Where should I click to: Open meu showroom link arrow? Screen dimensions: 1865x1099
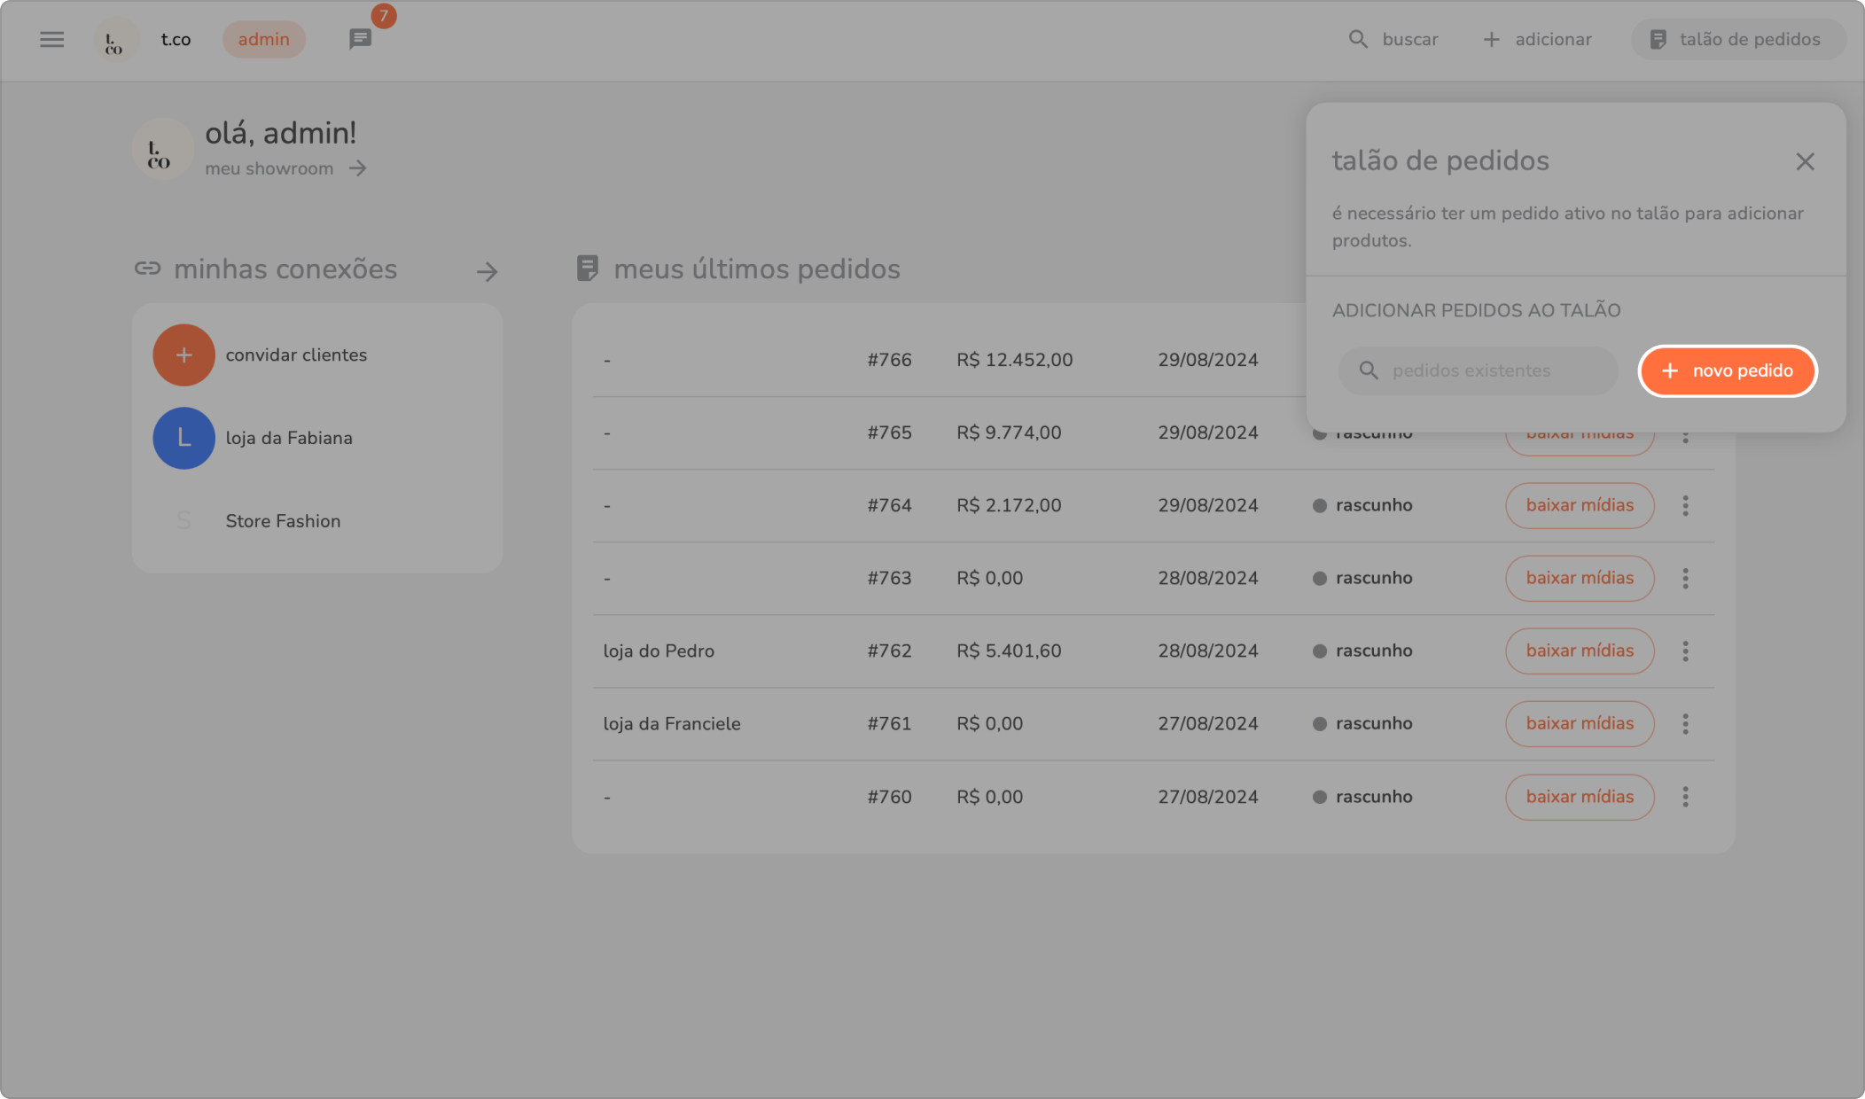click(357, 168)
